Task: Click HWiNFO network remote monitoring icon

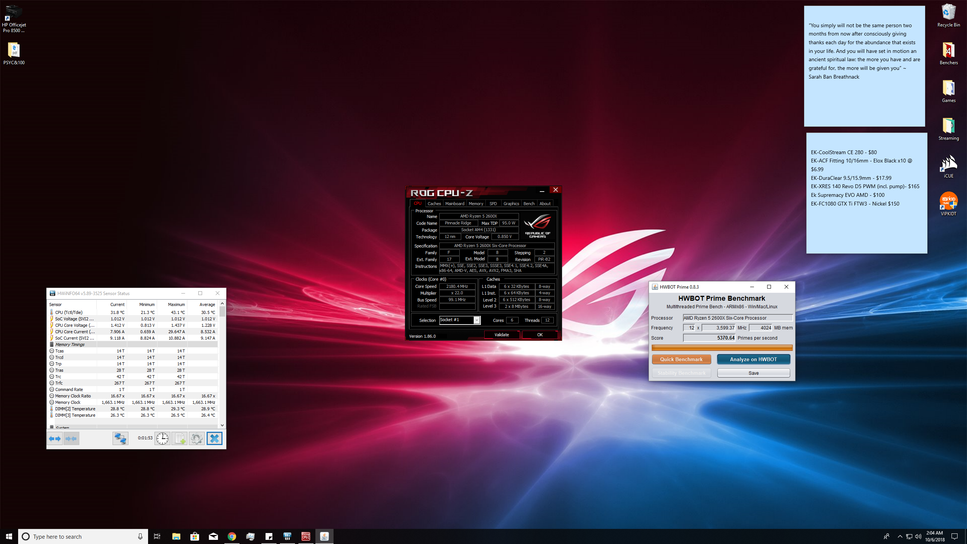Action: point(120,439)
